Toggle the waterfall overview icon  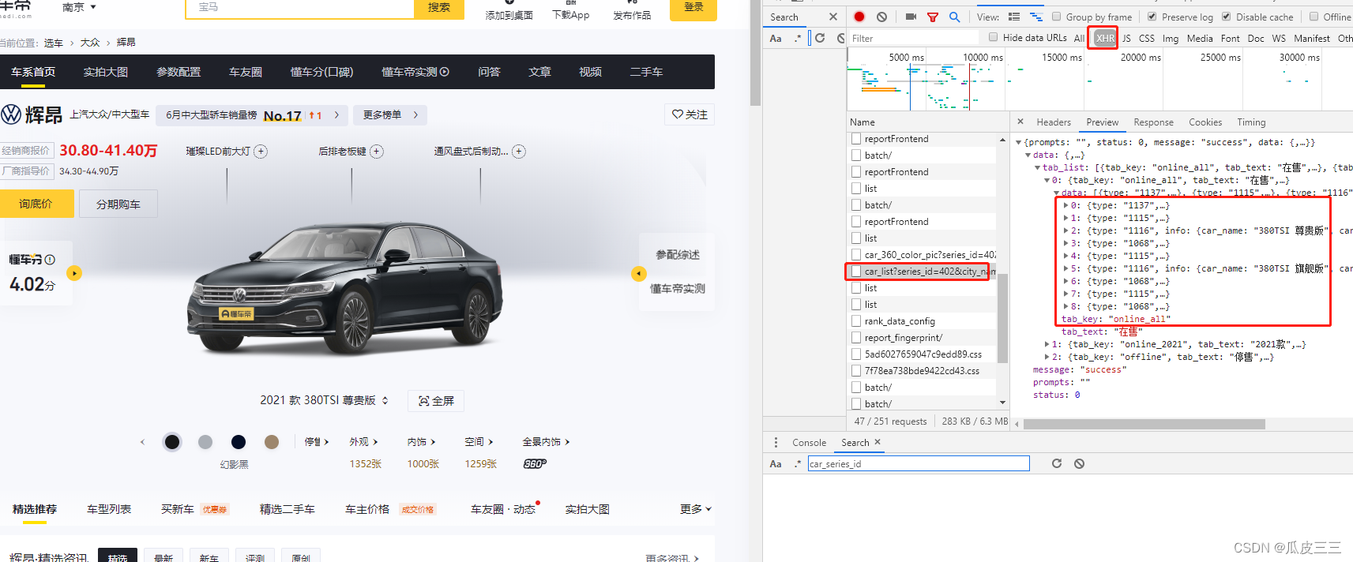(x=1036, y=17)
